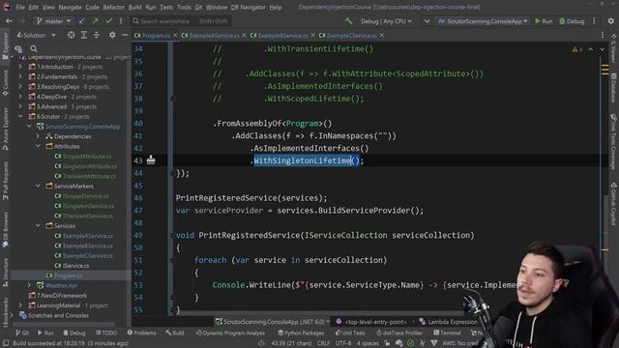The image size is (619, 348).
Task: Click the Lambda Expression breadcrumb
Action: [448, 322]
